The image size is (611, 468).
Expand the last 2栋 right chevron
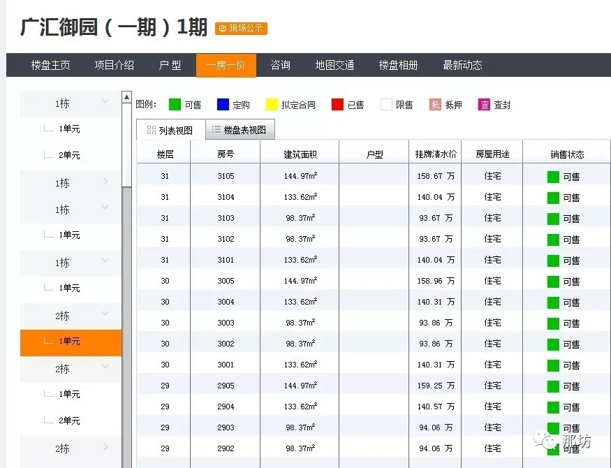tap(105, 446)
